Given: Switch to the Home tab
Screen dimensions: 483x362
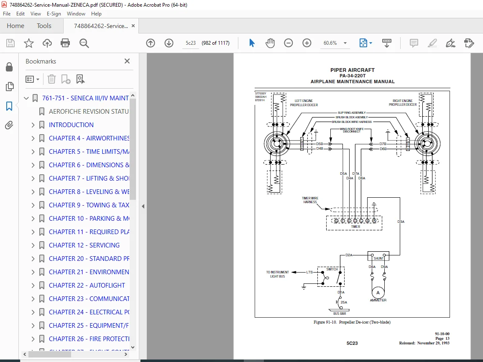Looking at the screenshot, I should (x=15, y=26).
